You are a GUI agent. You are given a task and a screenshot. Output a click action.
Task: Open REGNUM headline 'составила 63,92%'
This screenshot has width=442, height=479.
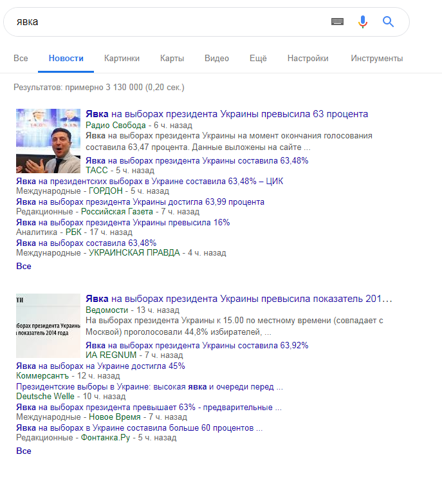197,346
